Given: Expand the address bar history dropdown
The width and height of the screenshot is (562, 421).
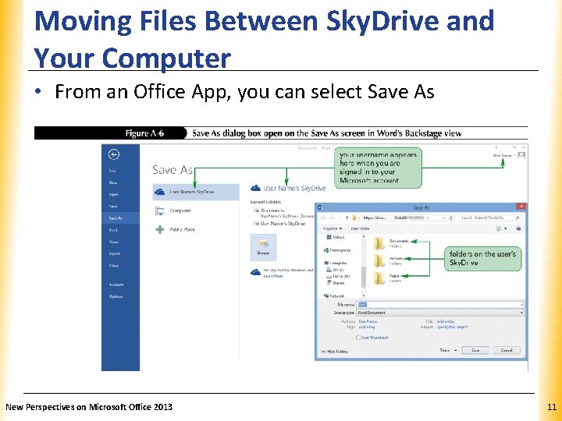Looking at the screenshot, I should 444,218.
